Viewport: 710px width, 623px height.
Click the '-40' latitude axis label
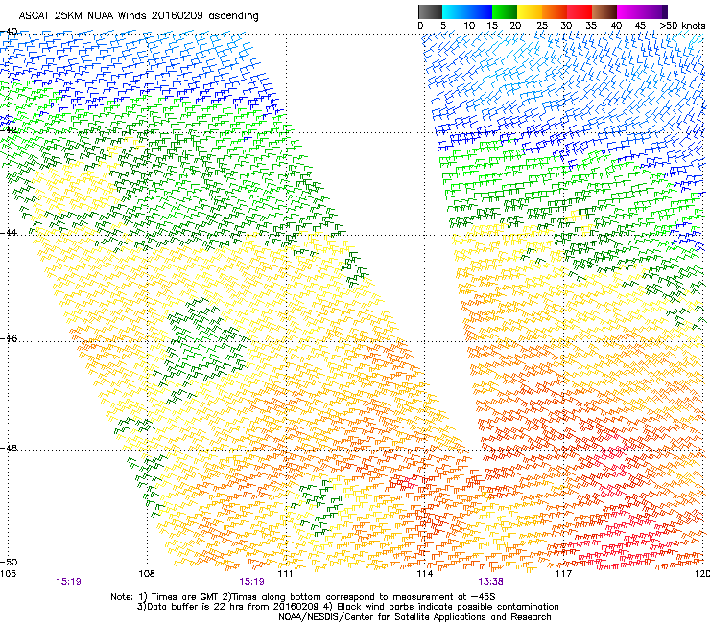coord(9,32)
